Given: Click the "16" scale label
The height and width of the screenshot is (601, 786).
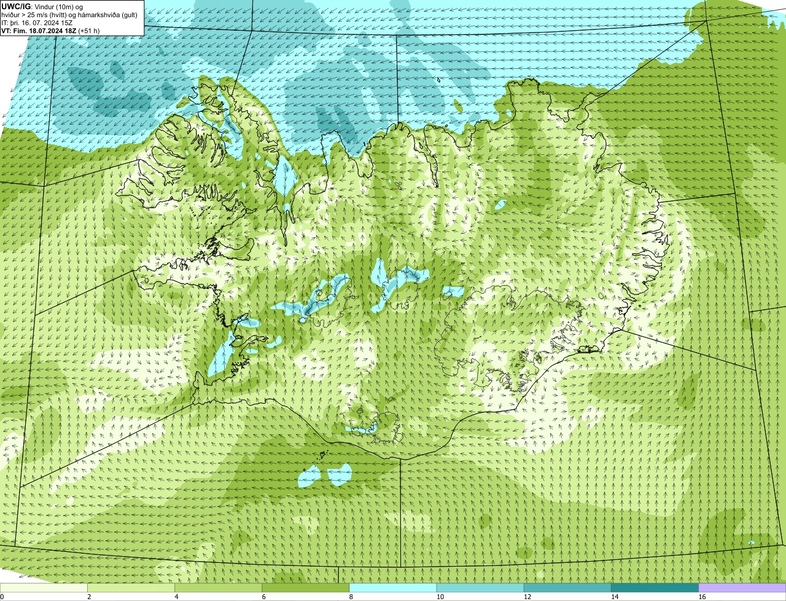Looking at the screenshot, I should click(702, 597).
